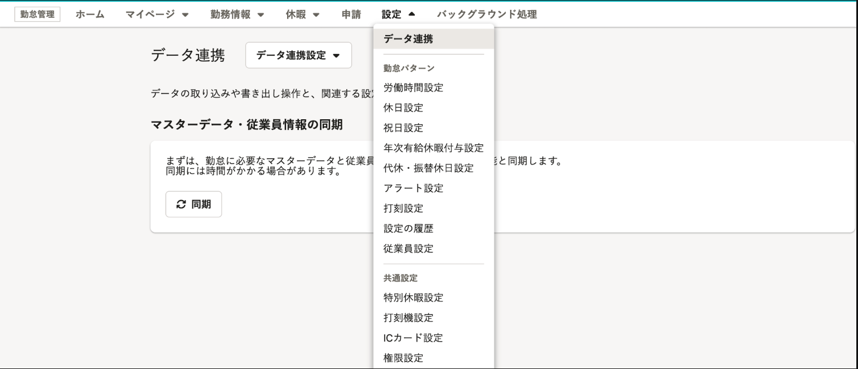Go to ホーム in the navigation bar
The image size is (858, 369).
click(x=89, y=14)
